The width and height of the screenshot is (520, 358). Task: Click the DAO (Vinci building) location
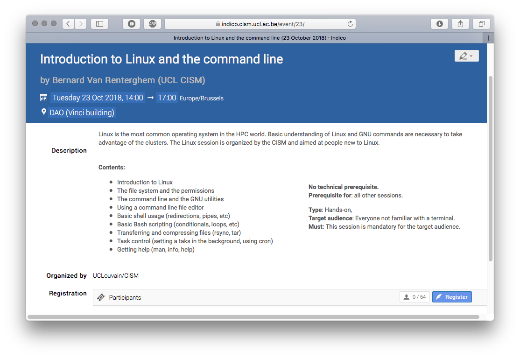(x=82, y=112)
